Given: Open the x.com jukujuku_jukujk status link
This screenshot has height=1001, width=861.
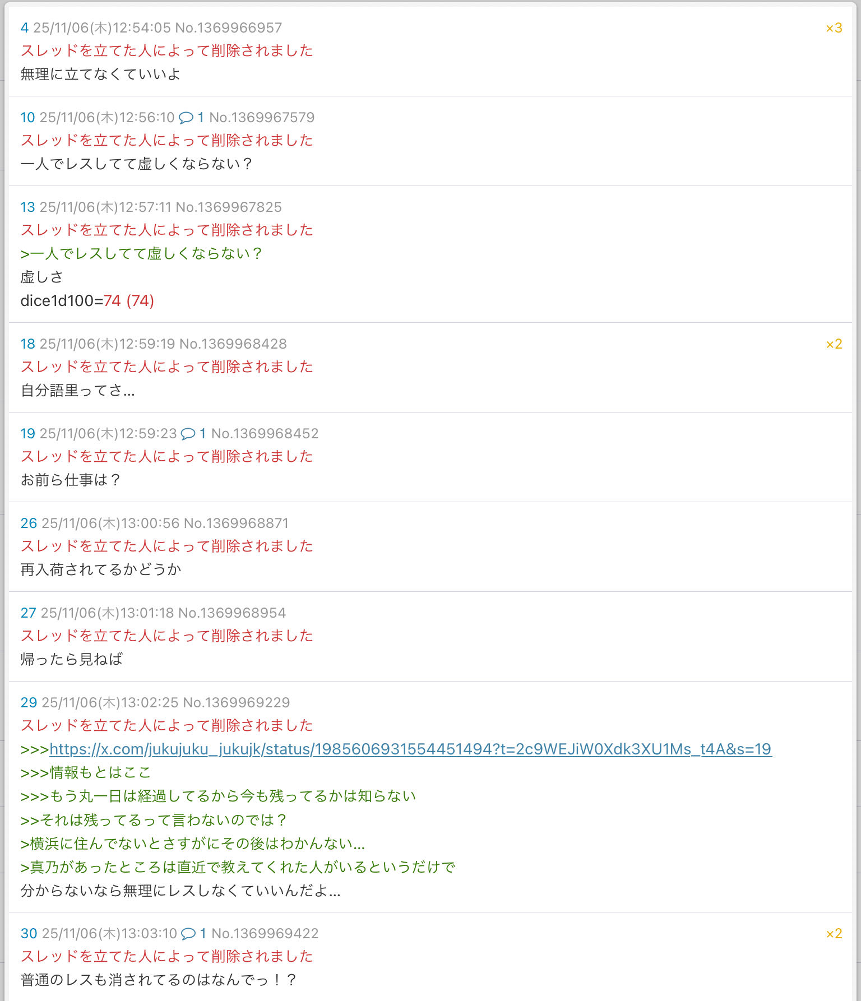Looking at the screenshot, I should pos(410,749).
